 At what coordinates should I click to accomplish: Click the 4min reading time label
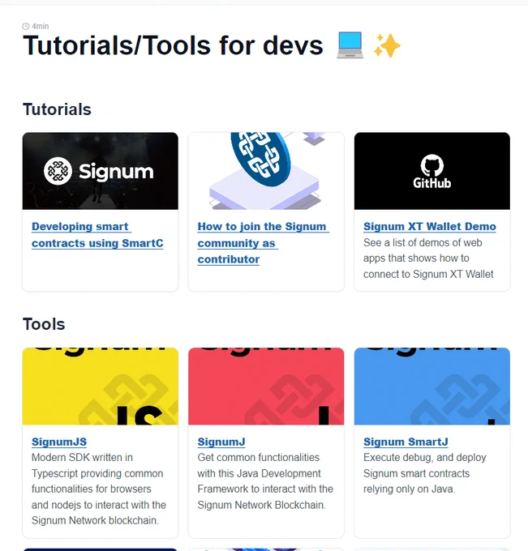pos(40,27)
